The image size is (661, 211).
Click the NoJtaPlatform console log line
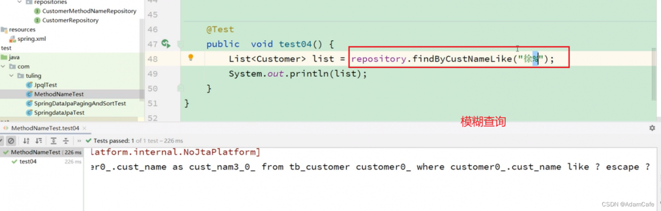point(175,152)
